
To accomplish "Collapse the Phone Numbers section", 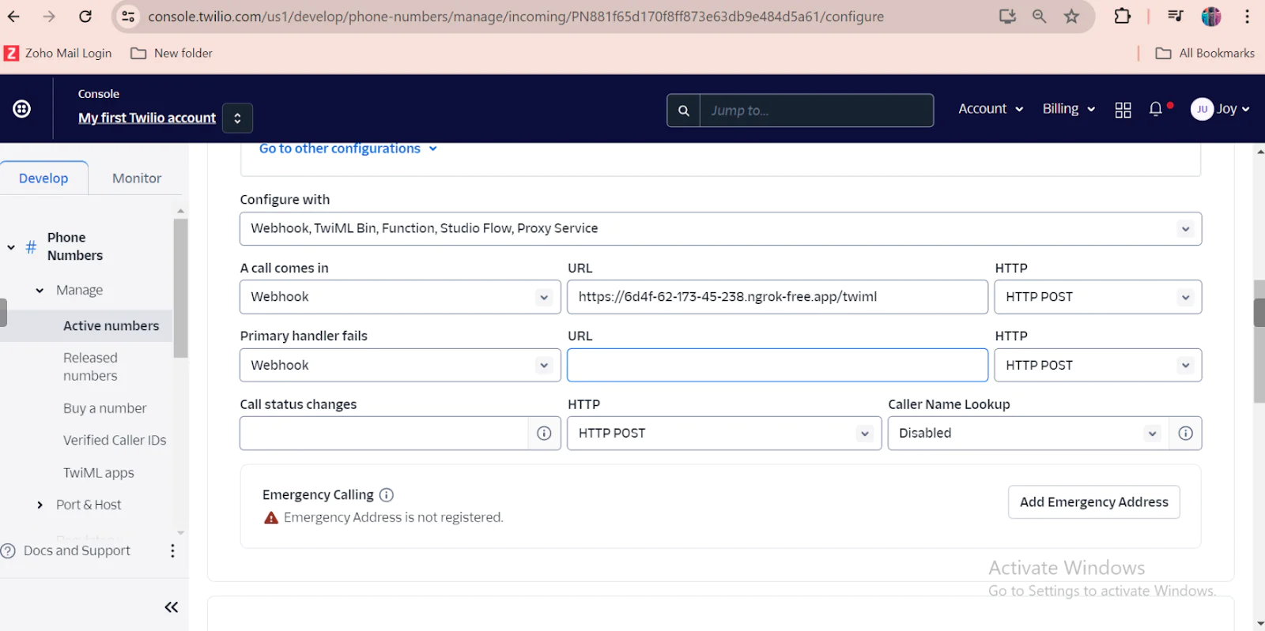I will click(x=11, y=247).
